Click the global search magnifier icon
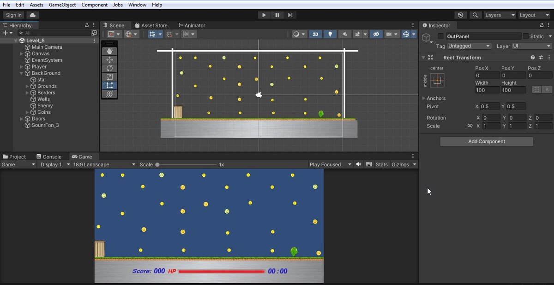 pos(475,15)
